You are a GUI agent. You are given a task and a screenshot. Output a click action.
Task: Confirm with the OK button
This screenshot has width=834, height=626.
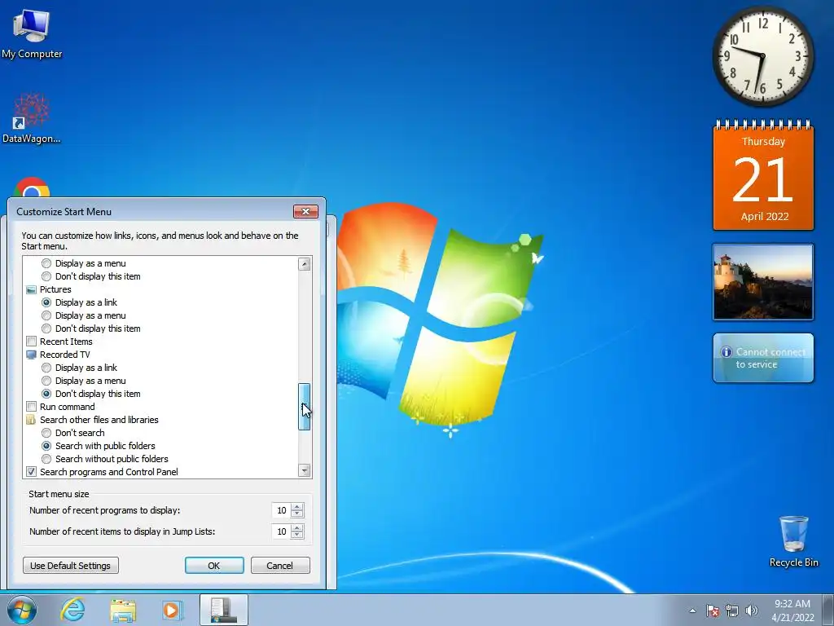tap(214, 566)
